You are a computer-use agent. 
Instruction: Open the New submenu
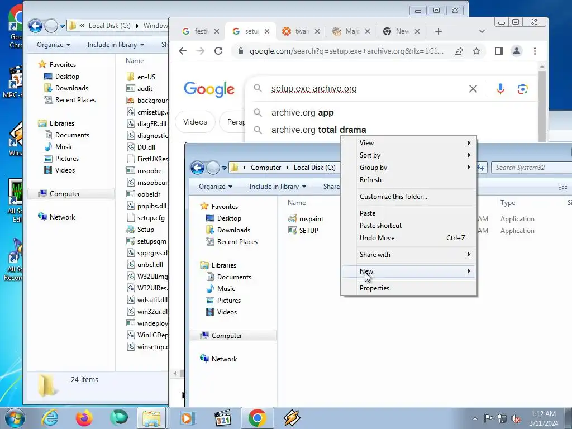pyautogui.click(x=408, y=271)
